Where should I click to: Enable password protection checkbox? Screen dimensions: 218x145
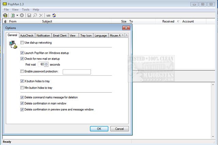tap(22, 71)
